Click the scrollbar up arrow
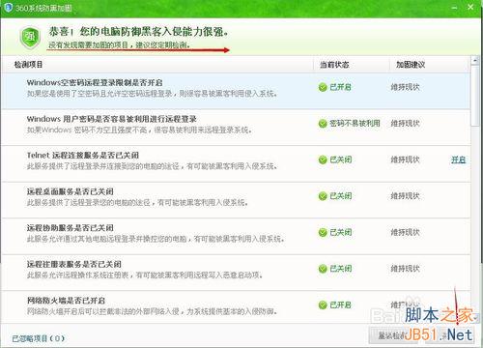 (475, 60)
